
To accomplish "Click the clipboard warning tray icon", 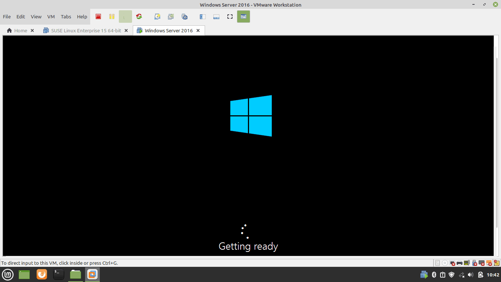I will click(x=443, y=275).
